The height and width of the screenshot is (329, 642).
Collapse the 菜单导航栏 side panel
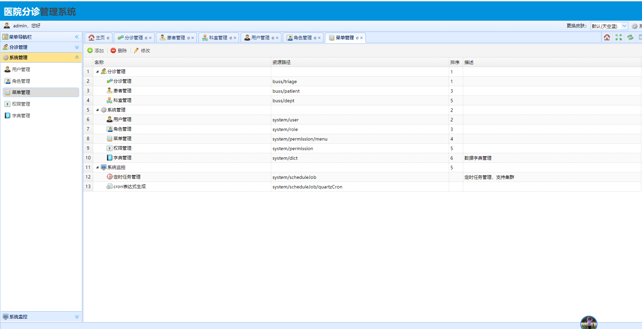point(77,37)
